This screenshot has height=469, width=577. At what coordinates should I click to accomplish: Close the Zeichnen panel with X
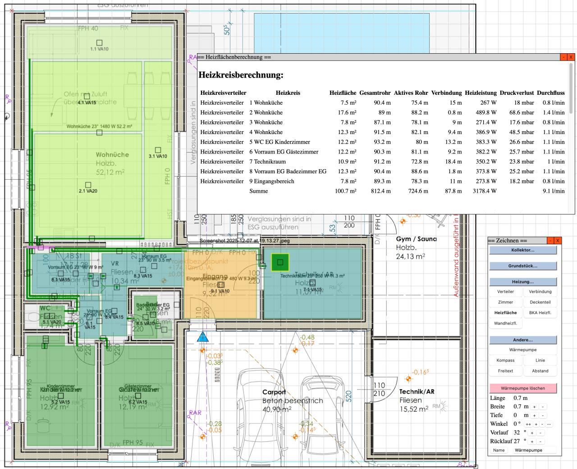point(558,241)
